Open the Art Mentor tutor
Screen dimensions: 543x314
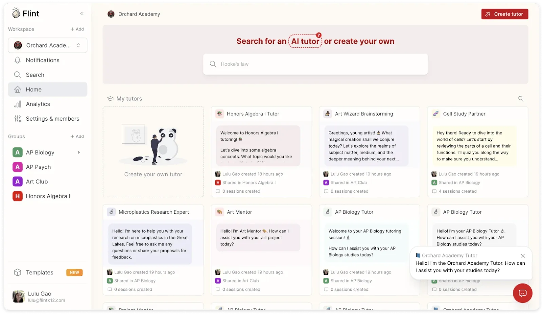261,250
